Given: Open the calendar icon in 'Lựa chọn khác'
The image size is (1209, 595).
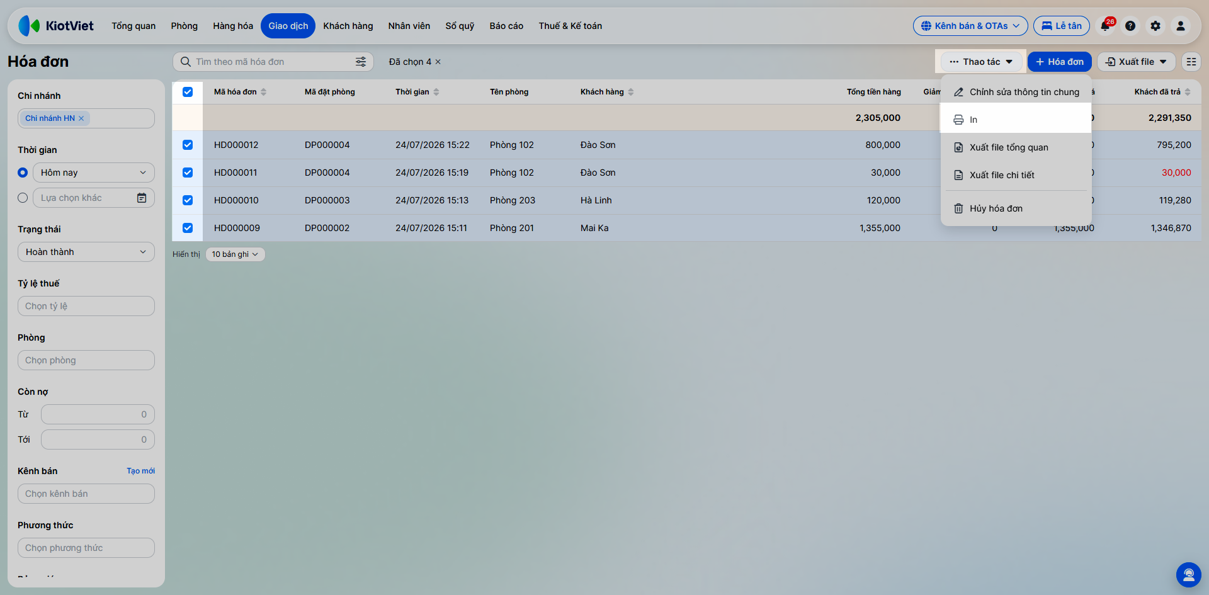Looking at the screenshot, I should (142, 198).
